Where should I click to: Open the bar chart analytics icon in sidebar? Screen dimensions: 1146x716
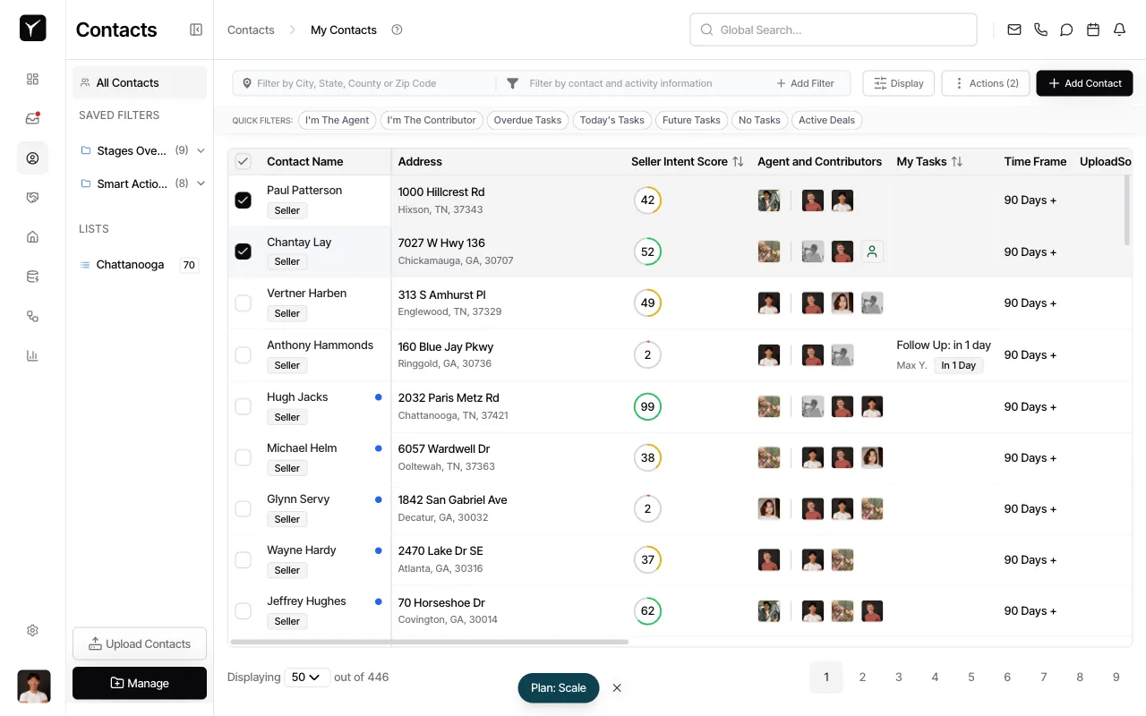(32, 355)
